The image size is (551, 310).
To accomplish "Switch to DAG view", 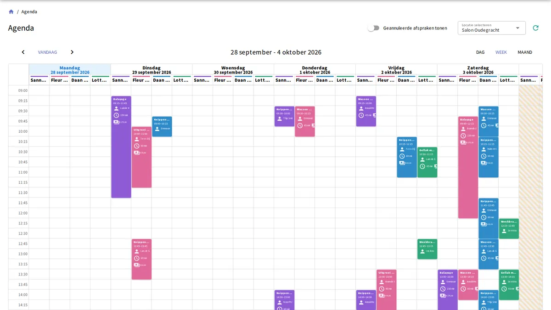I will pos(480,52).
